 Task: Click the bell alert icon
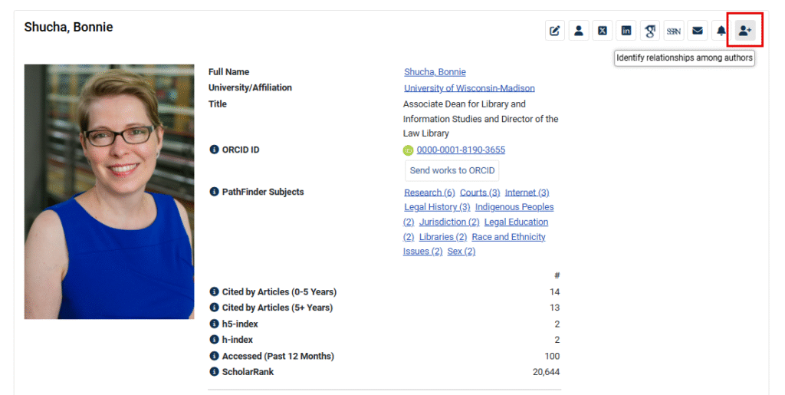point(721,31)
